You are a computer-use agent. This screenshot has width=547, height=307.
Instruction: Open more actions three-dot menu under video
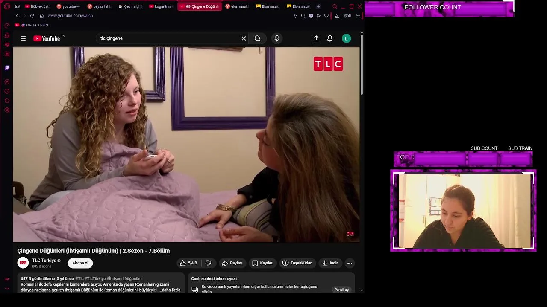tap(350, 263)
